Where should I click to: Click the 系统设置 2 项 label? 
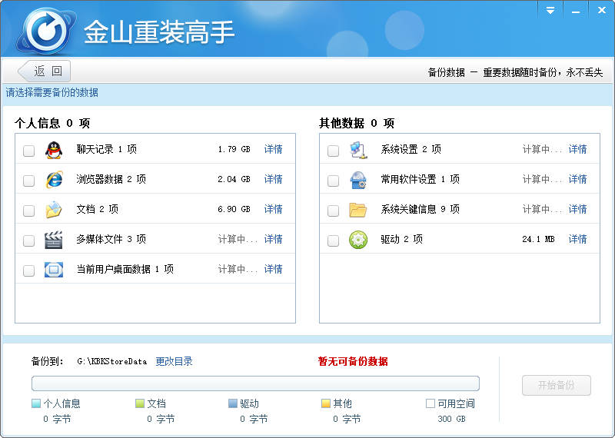411,149
